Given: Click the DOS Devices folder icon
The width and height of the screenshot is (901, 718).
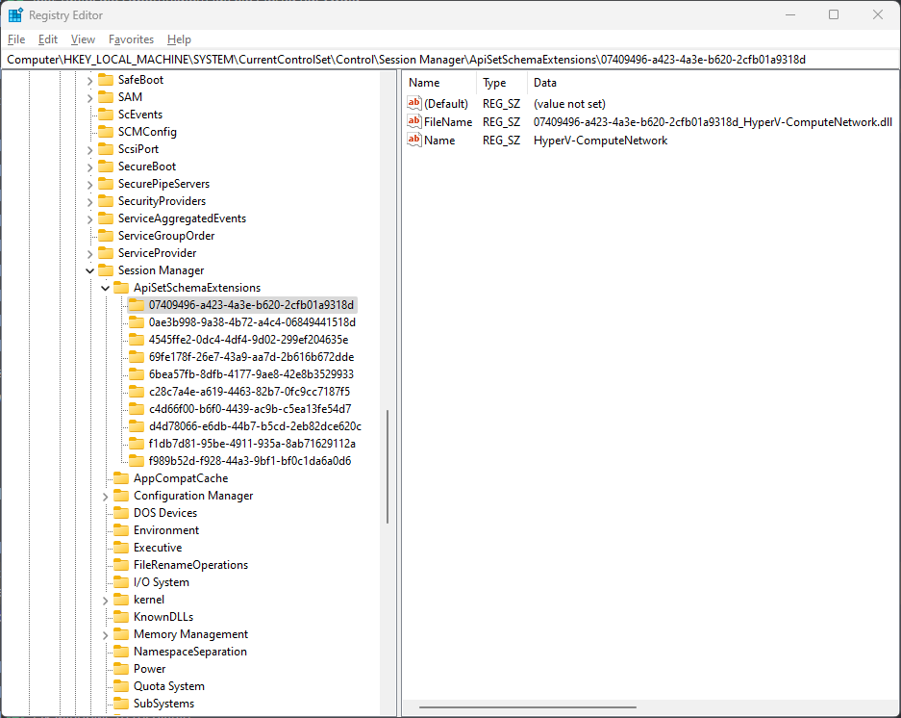Looking at the screenshot, I should pyautogui.click(x=121, y=513).
